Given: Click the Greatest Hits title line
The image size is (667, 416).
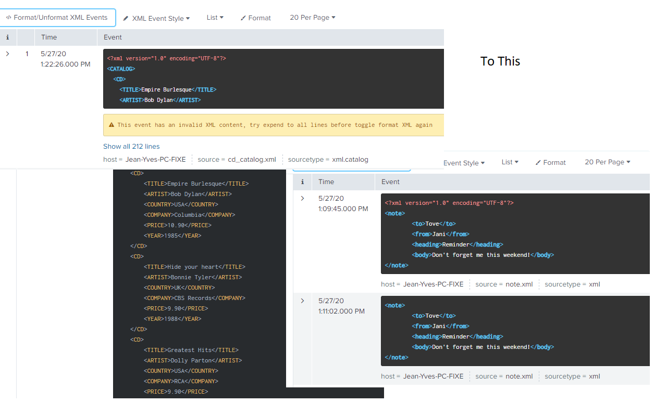Looking at the screenshot, I should click(x=191, y=350).
